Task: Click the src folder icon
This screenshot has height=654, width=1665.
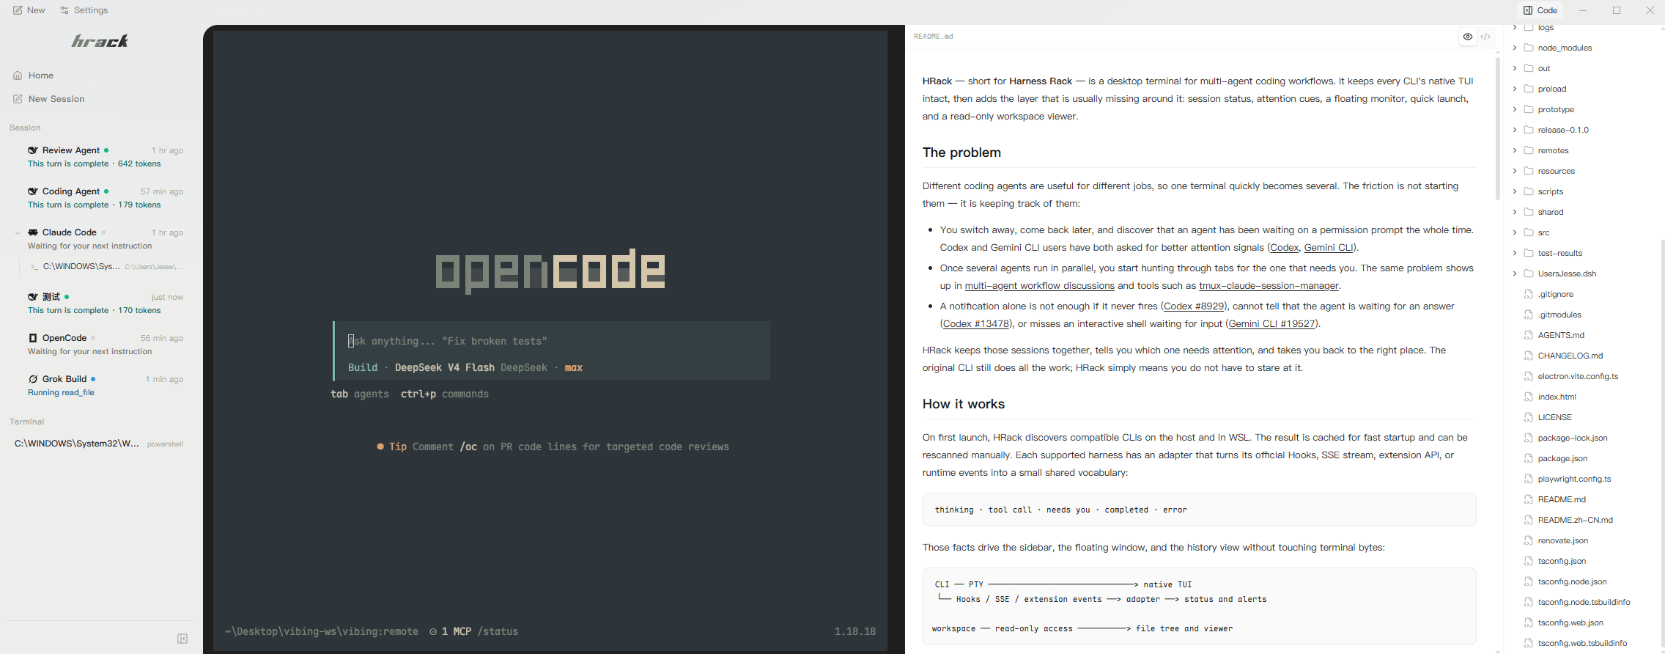Action: pyautogui.click(x=1529, y=232)
